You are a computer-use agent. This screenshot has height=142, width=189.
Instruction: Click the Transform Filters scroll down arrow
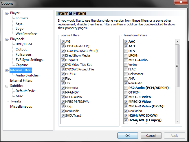pos(177,121)
